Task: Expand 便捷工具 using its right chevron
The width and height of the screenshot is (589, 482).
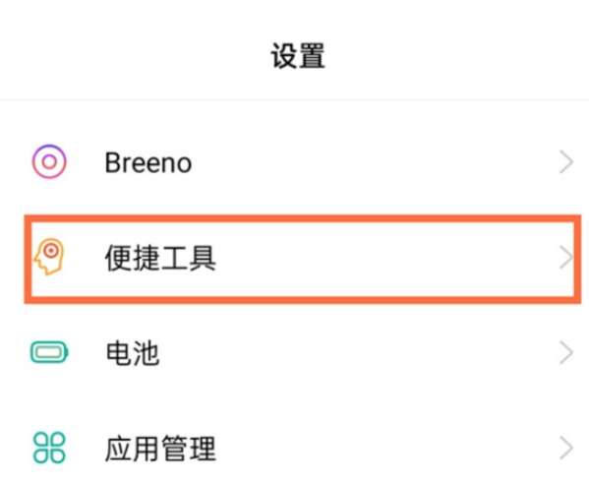Action: pyautogui.click(x=565, y=258)
